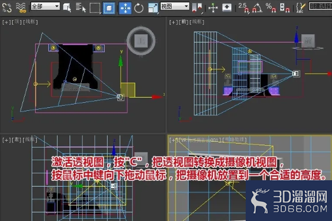Open the 视图 reference coordinate dropdown

coord(175,6)
